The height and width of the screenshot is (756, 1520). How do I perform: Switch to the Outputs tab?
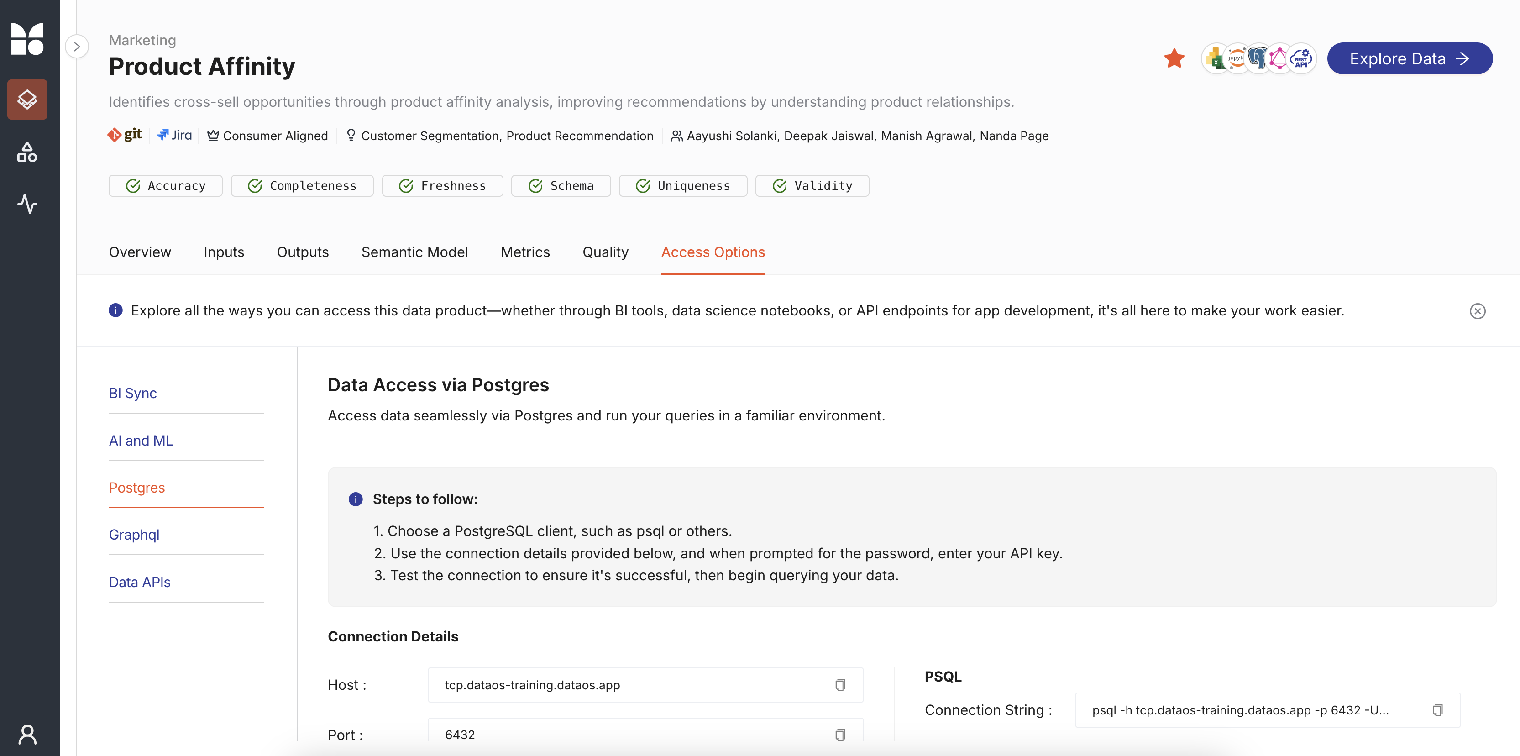point(303,252)
